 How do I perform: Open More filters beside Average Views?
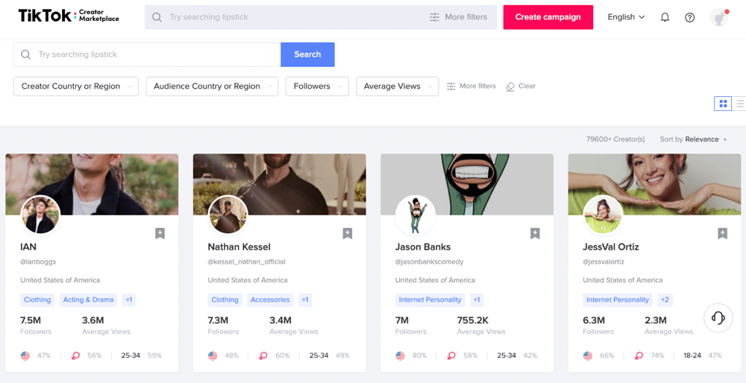[471, 86]
